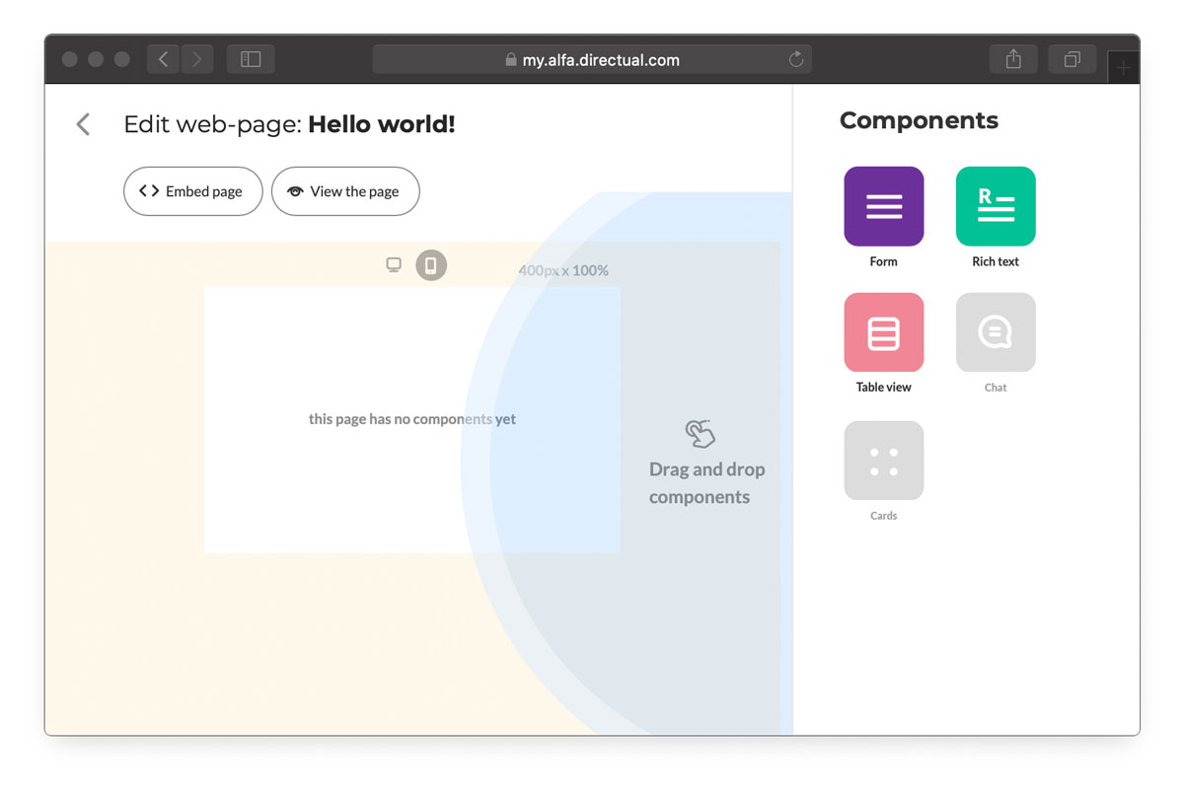
Task: Click Safari's share icon
Action: (x=1013, y=59)
